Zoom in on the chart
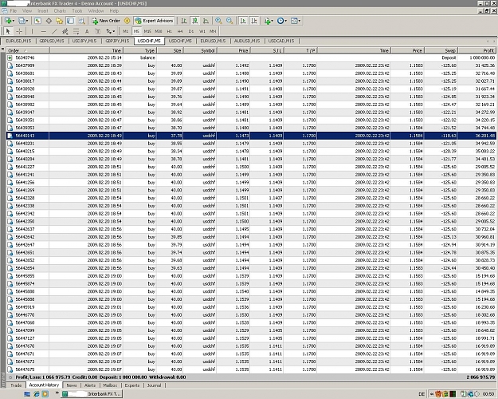 [x=218, y=21]
